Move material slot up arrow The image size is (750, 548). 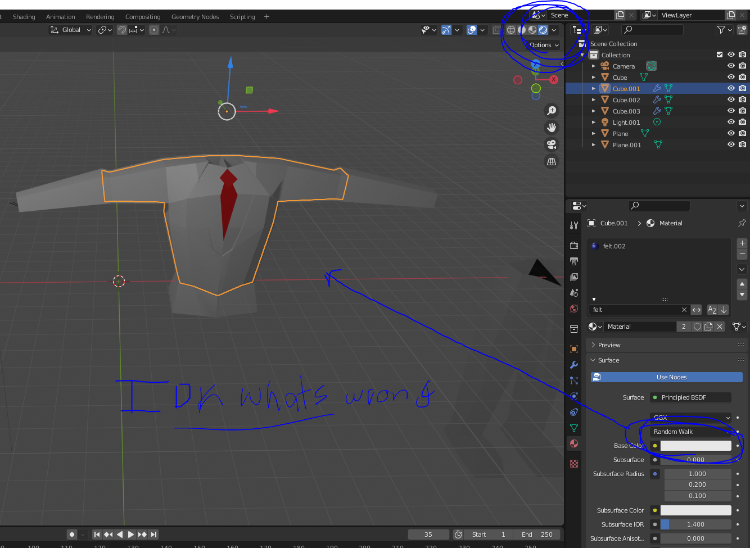[742, 284]
